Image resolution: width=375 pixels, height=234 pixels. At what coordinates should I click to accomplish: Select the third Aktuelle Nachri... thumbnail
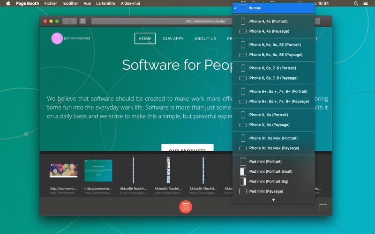203,170
